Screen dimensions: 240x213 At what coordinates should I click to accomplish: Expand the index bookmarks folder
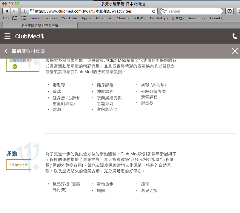[x=52, y=18]
